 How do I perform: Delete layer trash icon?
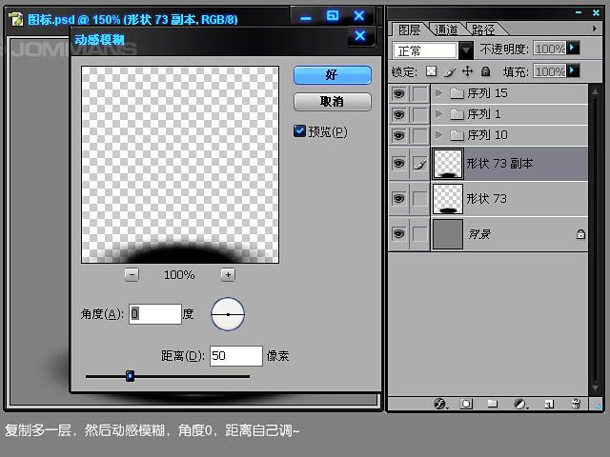click(x=576, y=404)
